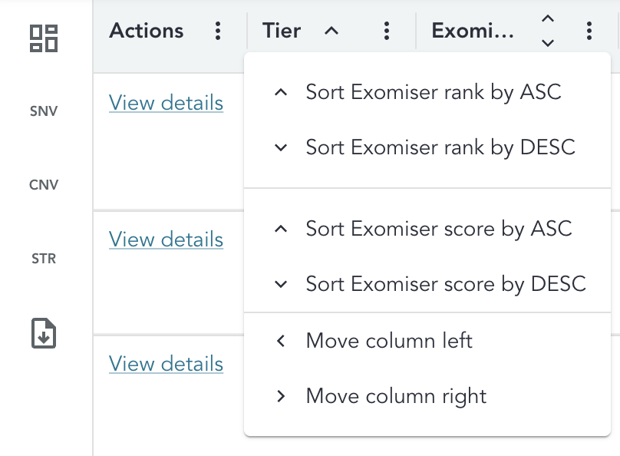This screenshot has height=456, width=620.
Task: Open View details for the second row
Action: 166,240
